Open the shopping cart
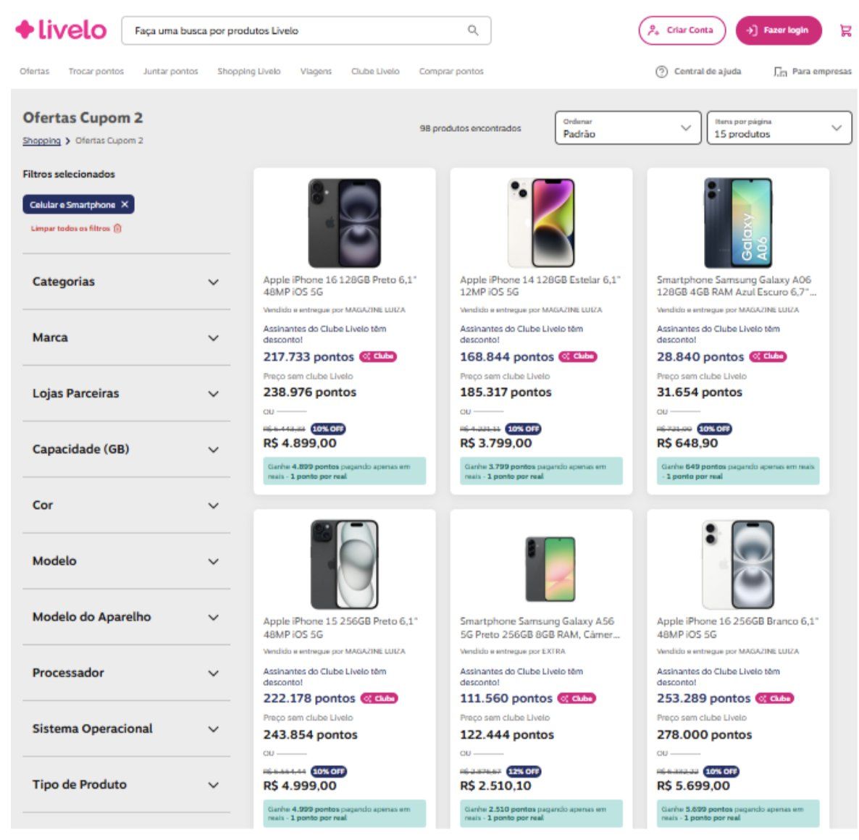859x840 pixels. [x=845, y=30]
